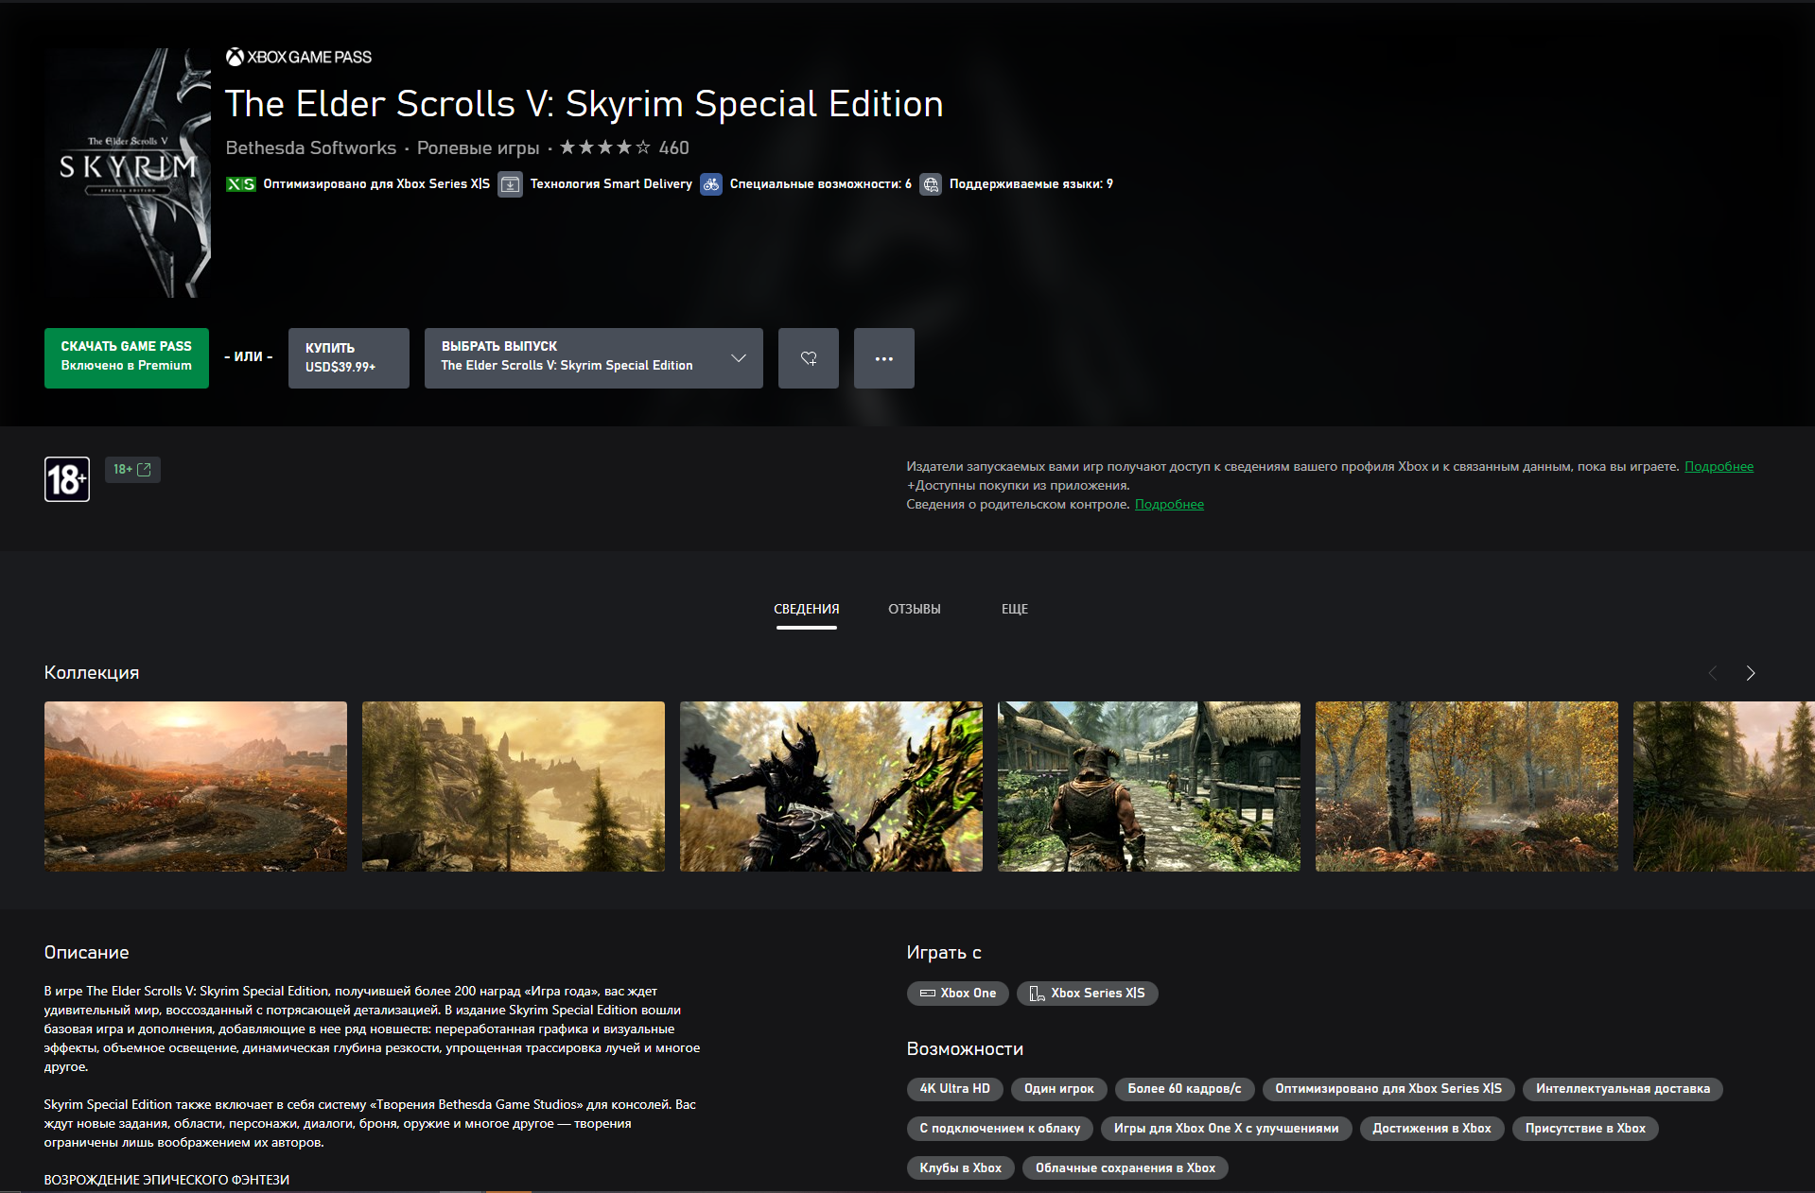The height and width of the screenshot is (1193, 1815).
Task: Click the Xbox Series X|S platform chip
Action: tap(1088, 994)
